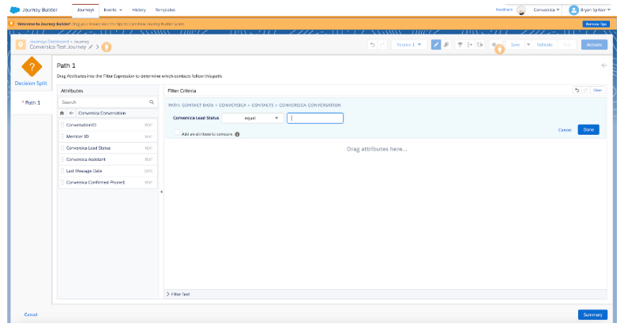Expand the Filter Text section

coord(178,295)
